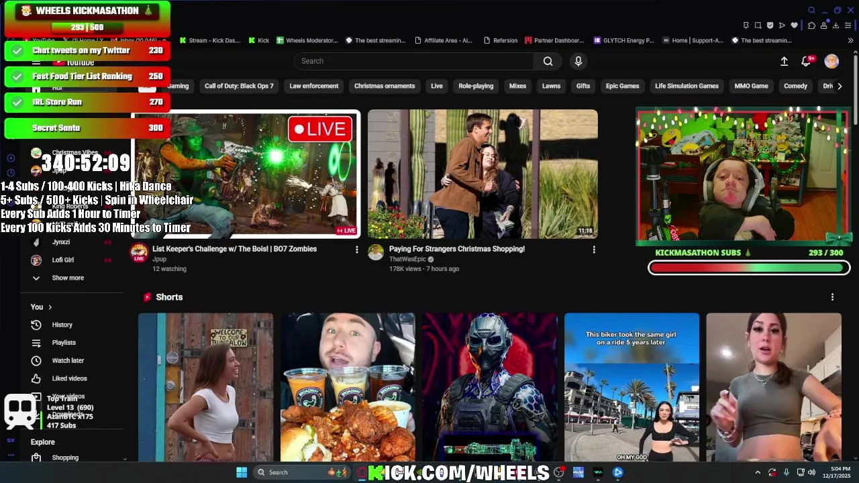Select the Mixes chip

[x=517, y=86]
